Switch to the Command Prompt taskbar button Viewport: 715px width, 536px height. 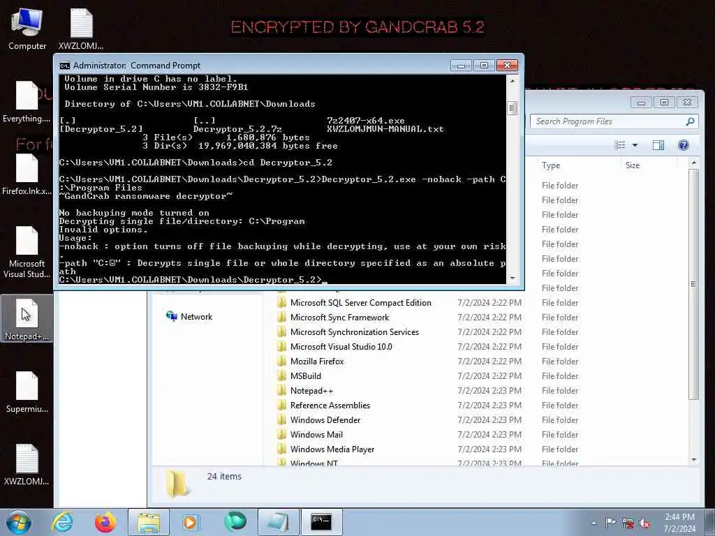pyautogui.click(x=321, y=522)
